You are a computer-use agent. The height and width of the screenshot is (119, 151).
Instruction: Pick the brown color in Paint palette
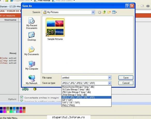point(24,108)
